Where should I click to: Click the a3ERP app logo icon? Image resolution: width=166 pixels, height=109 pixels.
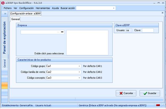tap(3, 3)
